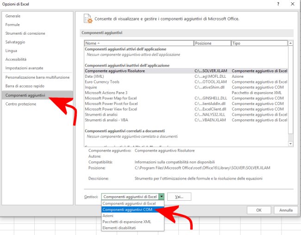
Task: Click the Posizione column header
Action: (x=212, y=43)
